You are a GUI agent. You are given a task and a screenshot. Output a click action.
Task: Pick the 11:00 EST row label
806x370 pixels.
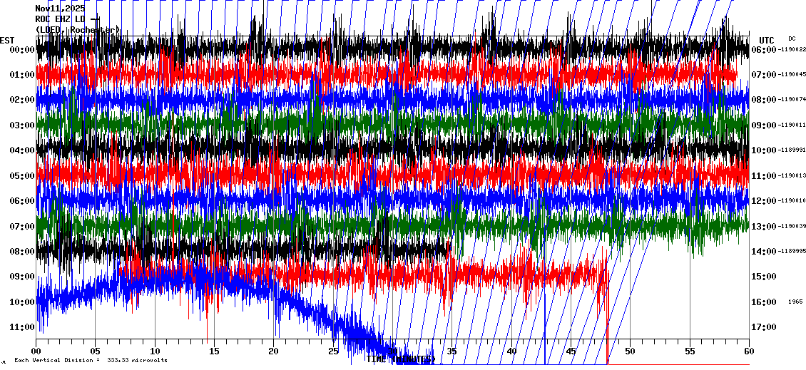point(22,327)
